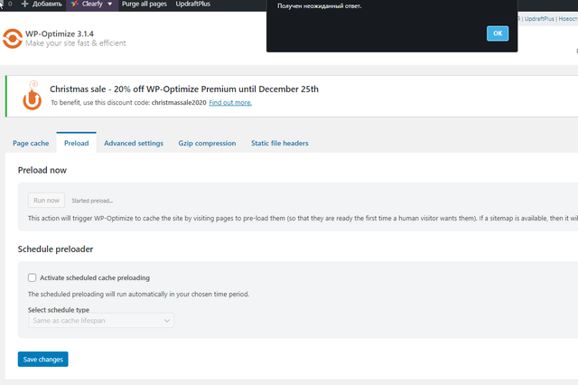Click the 'Schedule preloader' heading

pyautogui.click(x=55, y=249)
